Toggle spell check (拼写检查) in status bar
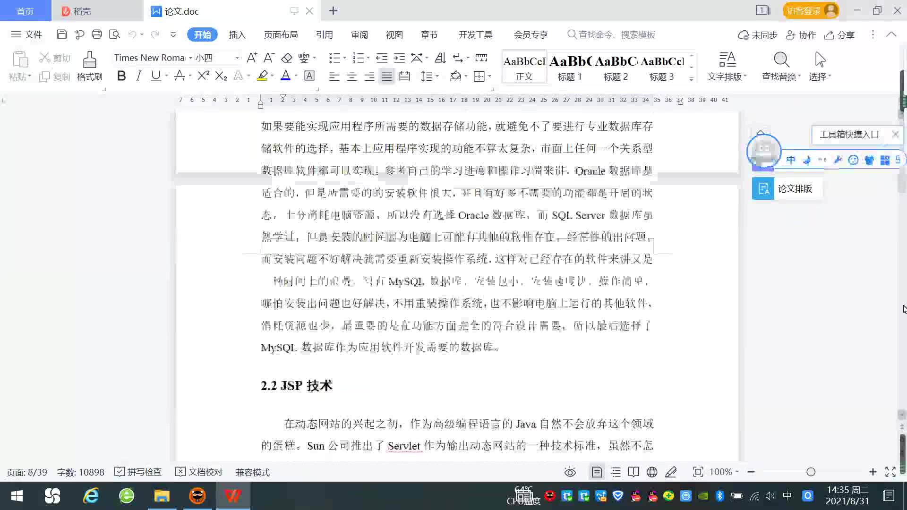The image size is (907, 510). pos(138,472)
